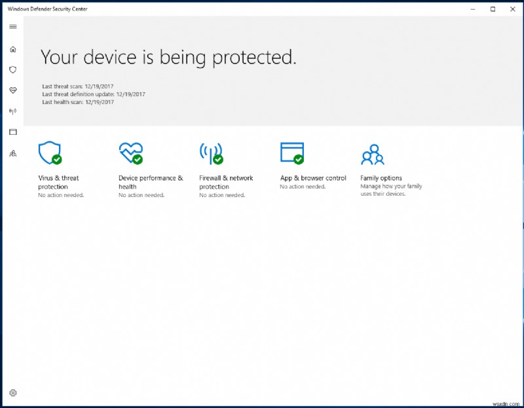This screenshot has height=408, width=524.
Task: Open the Settings gear icon
Action: [x=12, y=392]
